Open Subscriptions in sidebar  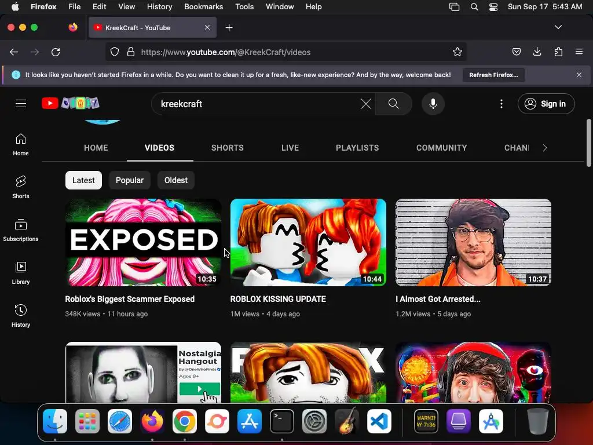point(21,230)
